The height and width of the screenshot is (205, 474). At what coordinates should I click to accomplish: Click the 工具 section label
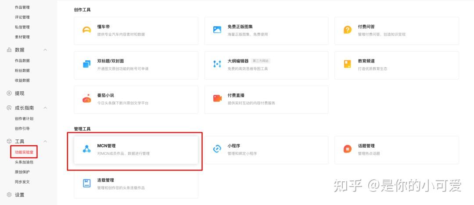coord(20,141)
